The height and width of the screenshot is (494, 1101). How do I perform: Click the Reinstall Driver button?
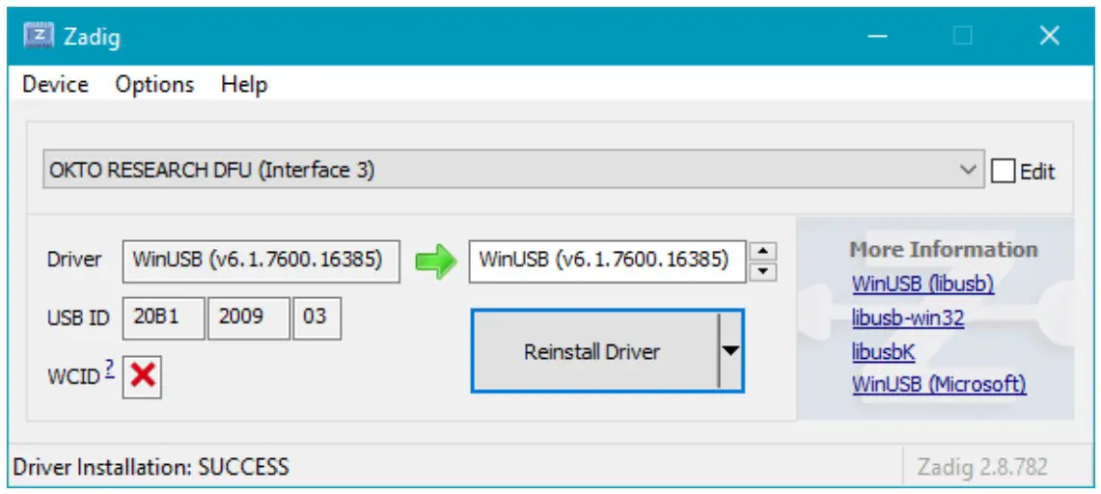[x=593, y=351]
